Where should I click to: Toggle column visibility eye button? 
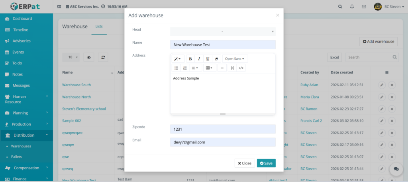pyautogui.click(x=88, y=57)
